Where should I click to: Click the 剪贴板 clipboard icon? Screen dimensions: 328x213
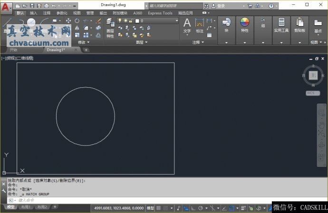(x=299, y=23)
